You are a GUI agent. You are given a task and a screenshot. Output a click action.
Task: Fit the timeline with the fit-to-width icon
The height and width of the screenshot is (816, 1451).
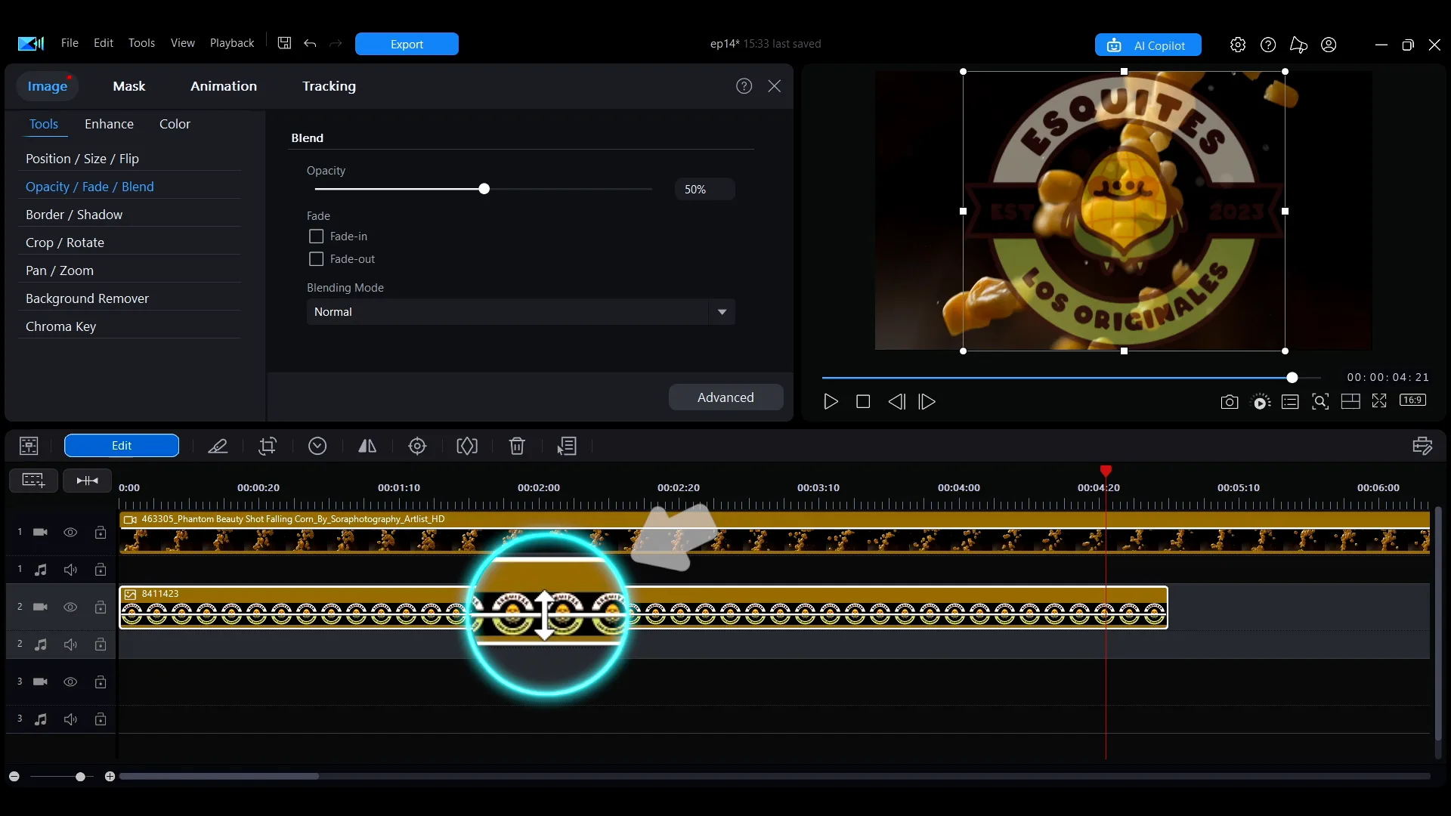[x=88, y=481]
